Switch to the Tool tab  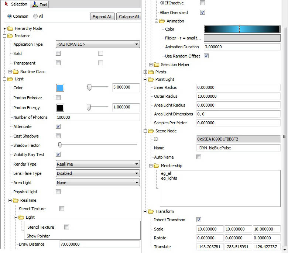(40, 4)
